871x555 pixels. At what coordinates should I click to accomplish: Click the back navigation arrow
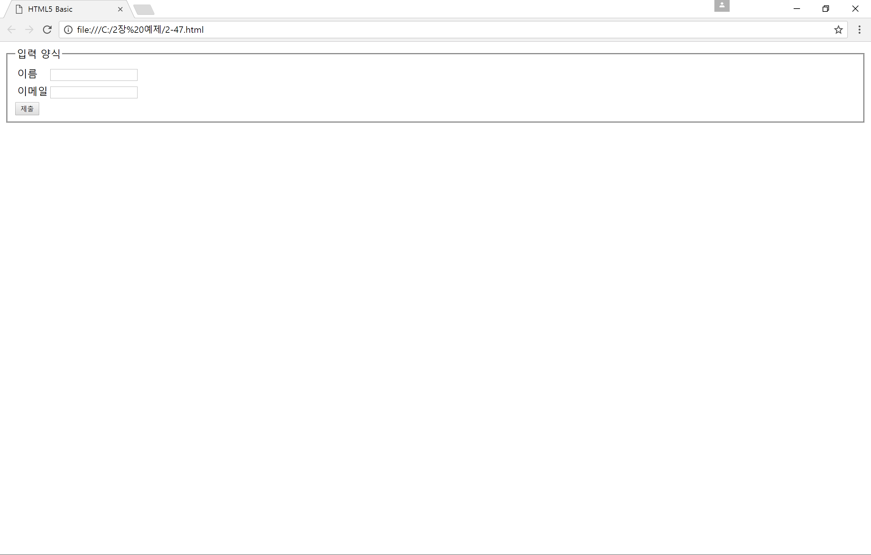(11, 30)
